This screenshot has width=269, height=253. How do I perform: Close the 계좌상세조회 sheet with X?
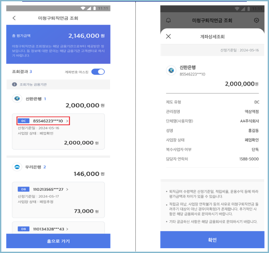[168, 37]
